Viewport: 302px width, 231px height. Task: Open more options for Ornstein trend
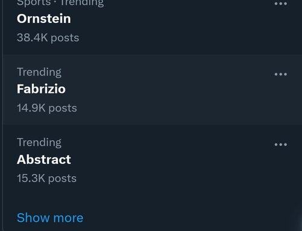pyautogui.click(x=281, y=4)
